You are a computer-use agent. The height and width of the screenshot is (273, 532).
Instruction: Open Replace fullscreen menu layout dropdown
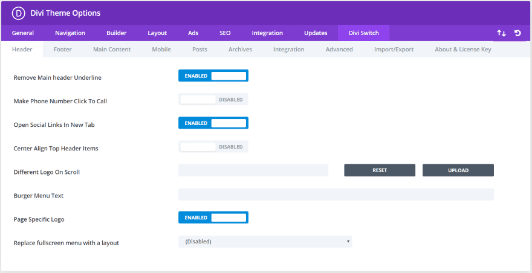click(x=265, y=242)
